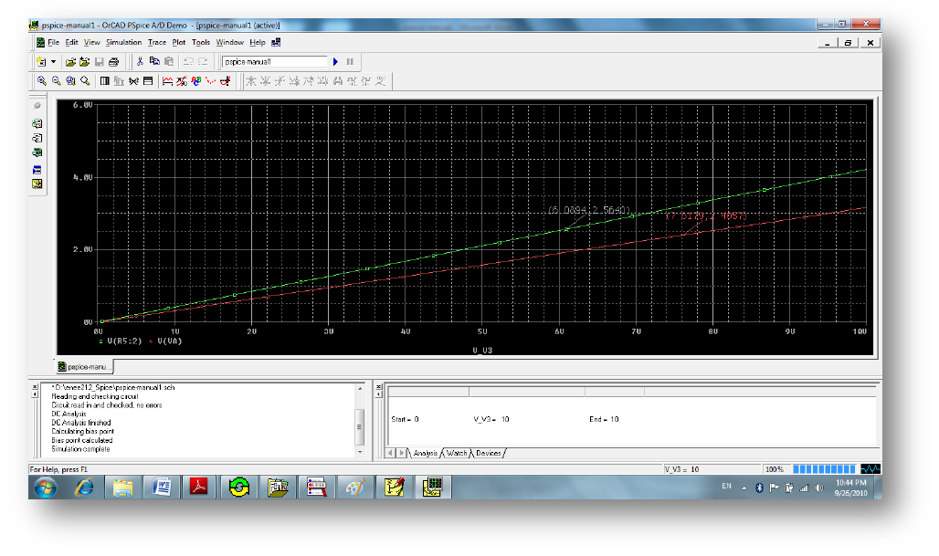939x556 pixels.
Task: Open the simulation profile name combo box
Action: pos(275,62)
